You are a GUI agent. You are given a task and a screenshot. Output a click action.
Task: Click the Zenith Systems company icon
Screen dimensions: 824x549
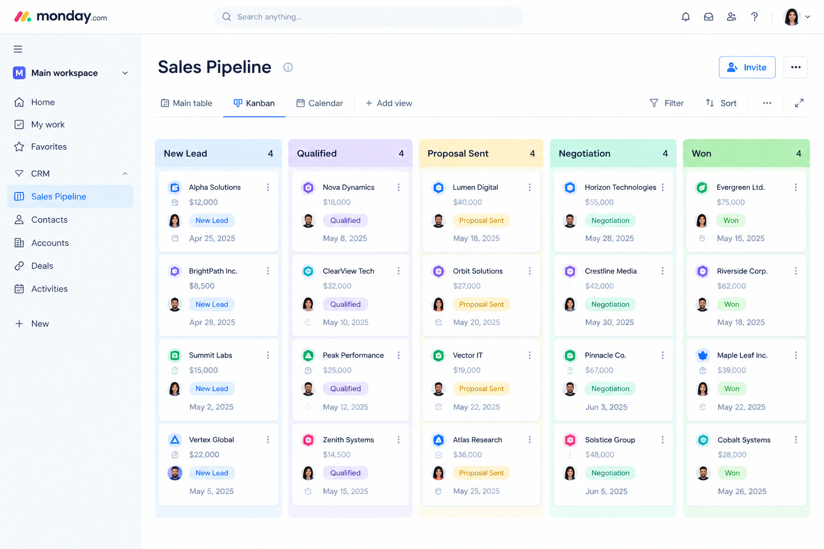[308, 440]
